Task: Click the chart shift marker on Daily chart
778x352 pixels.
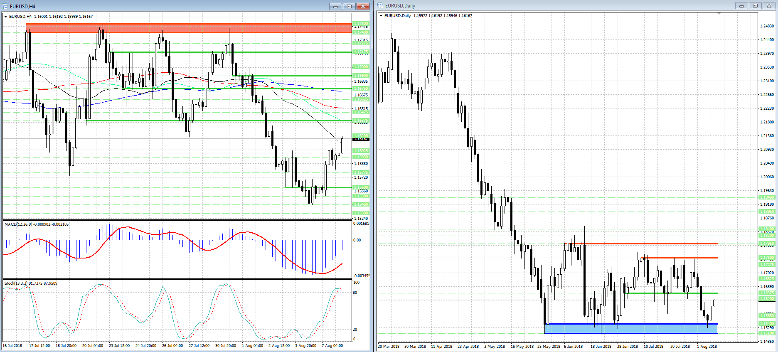Action: point(719,14)
